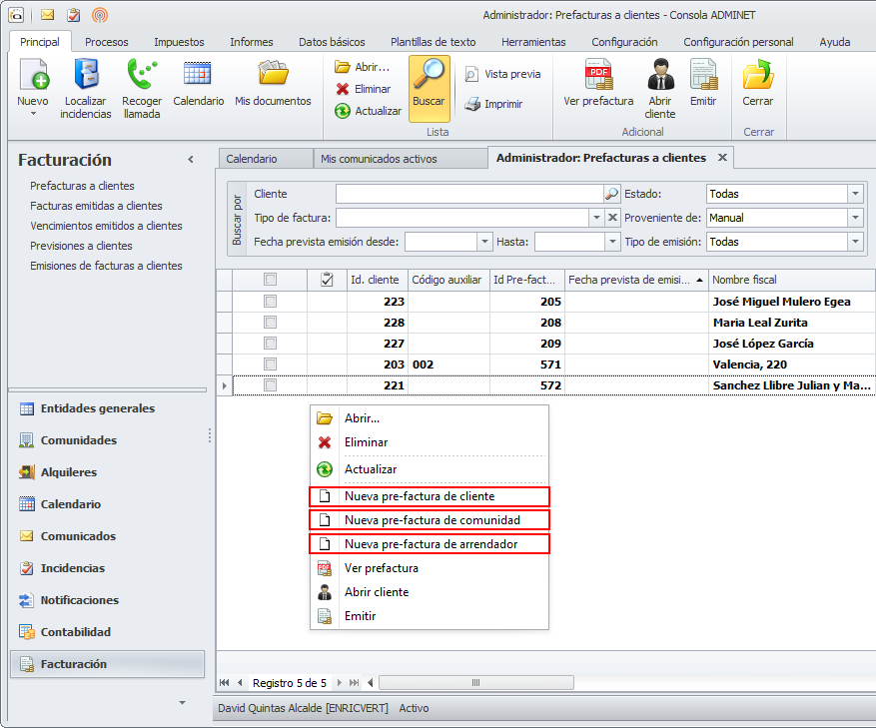The image size is (876, 728).
Task: Open the Calendario ribbon icon
Action: tap(198, 76)
